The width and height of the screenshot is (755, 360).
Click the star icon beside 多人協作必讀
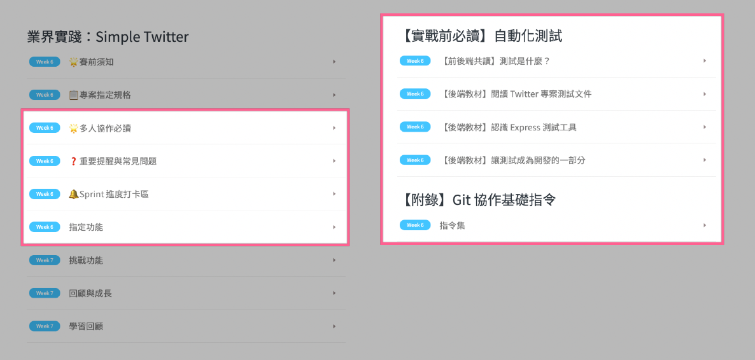click(74, 128)
